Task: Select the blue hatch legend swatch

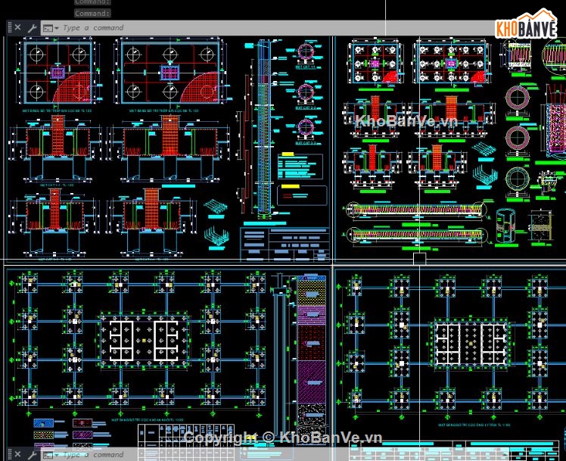Action: coord(43,422)
